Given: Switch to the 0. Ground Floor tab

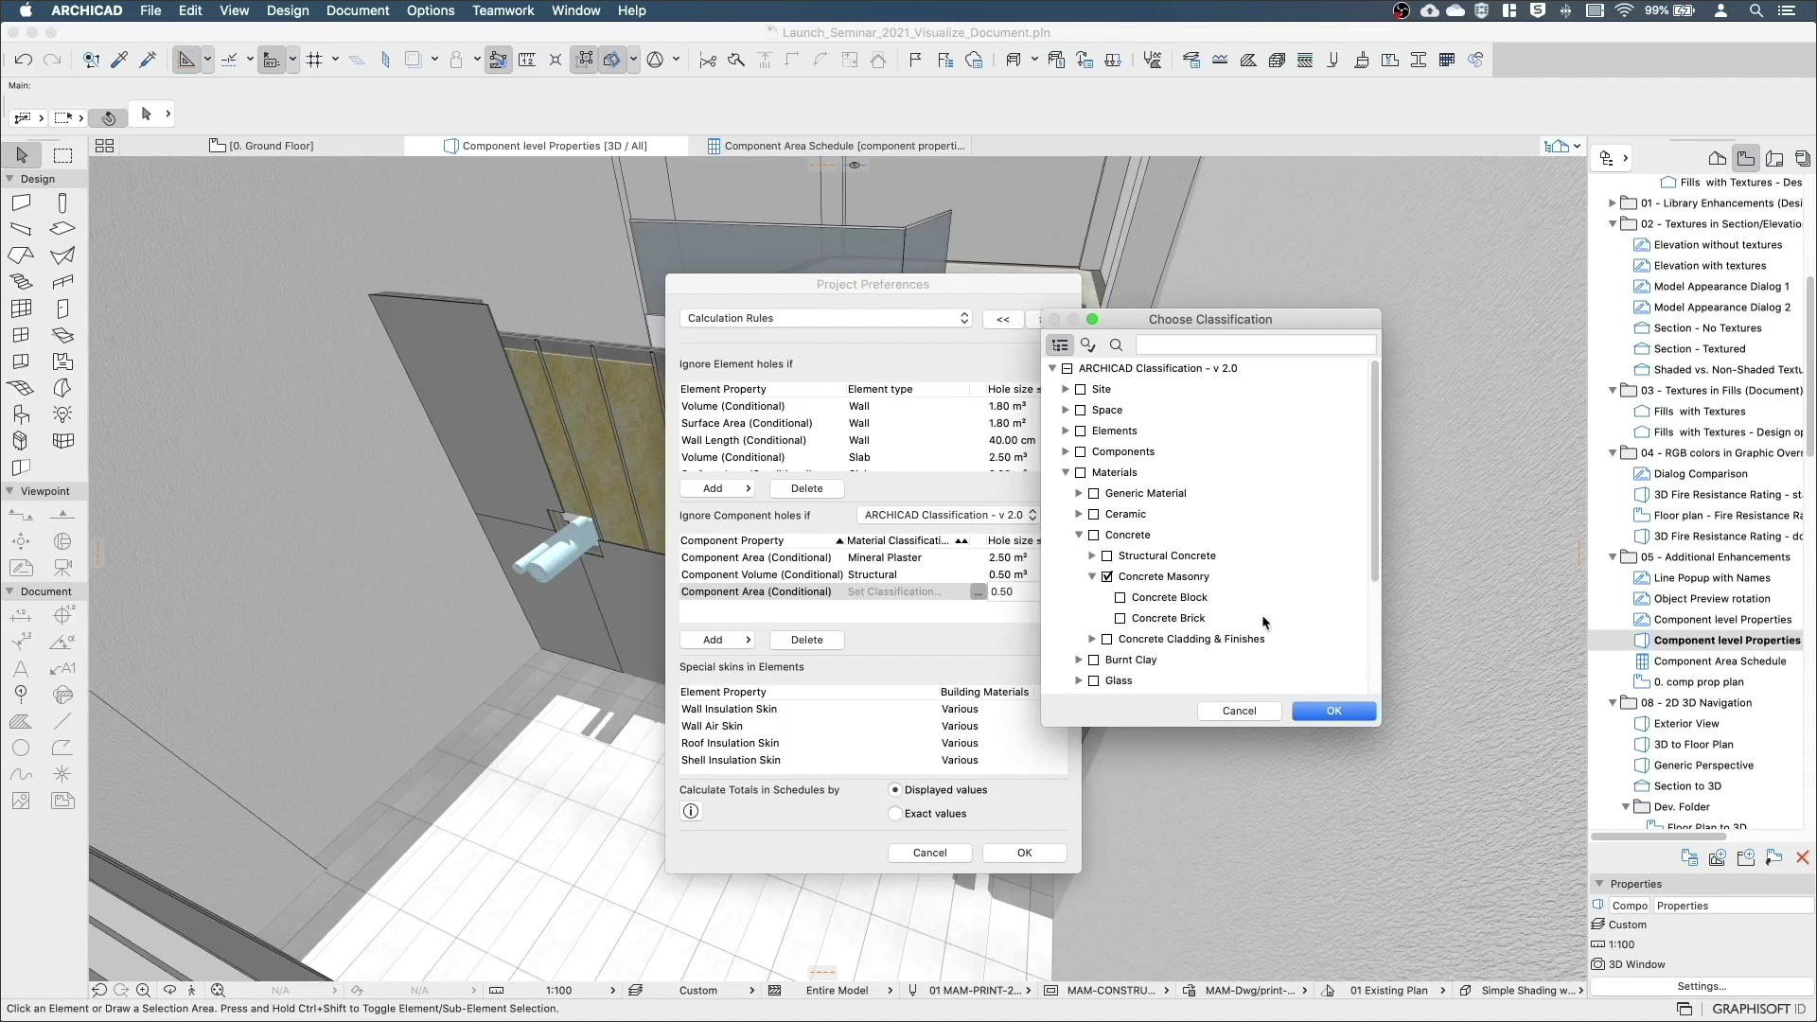Looking at the screenshot, I should click(262, 146).
